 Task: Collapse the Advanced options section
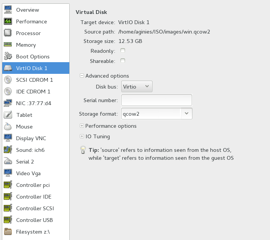(82, 76)
